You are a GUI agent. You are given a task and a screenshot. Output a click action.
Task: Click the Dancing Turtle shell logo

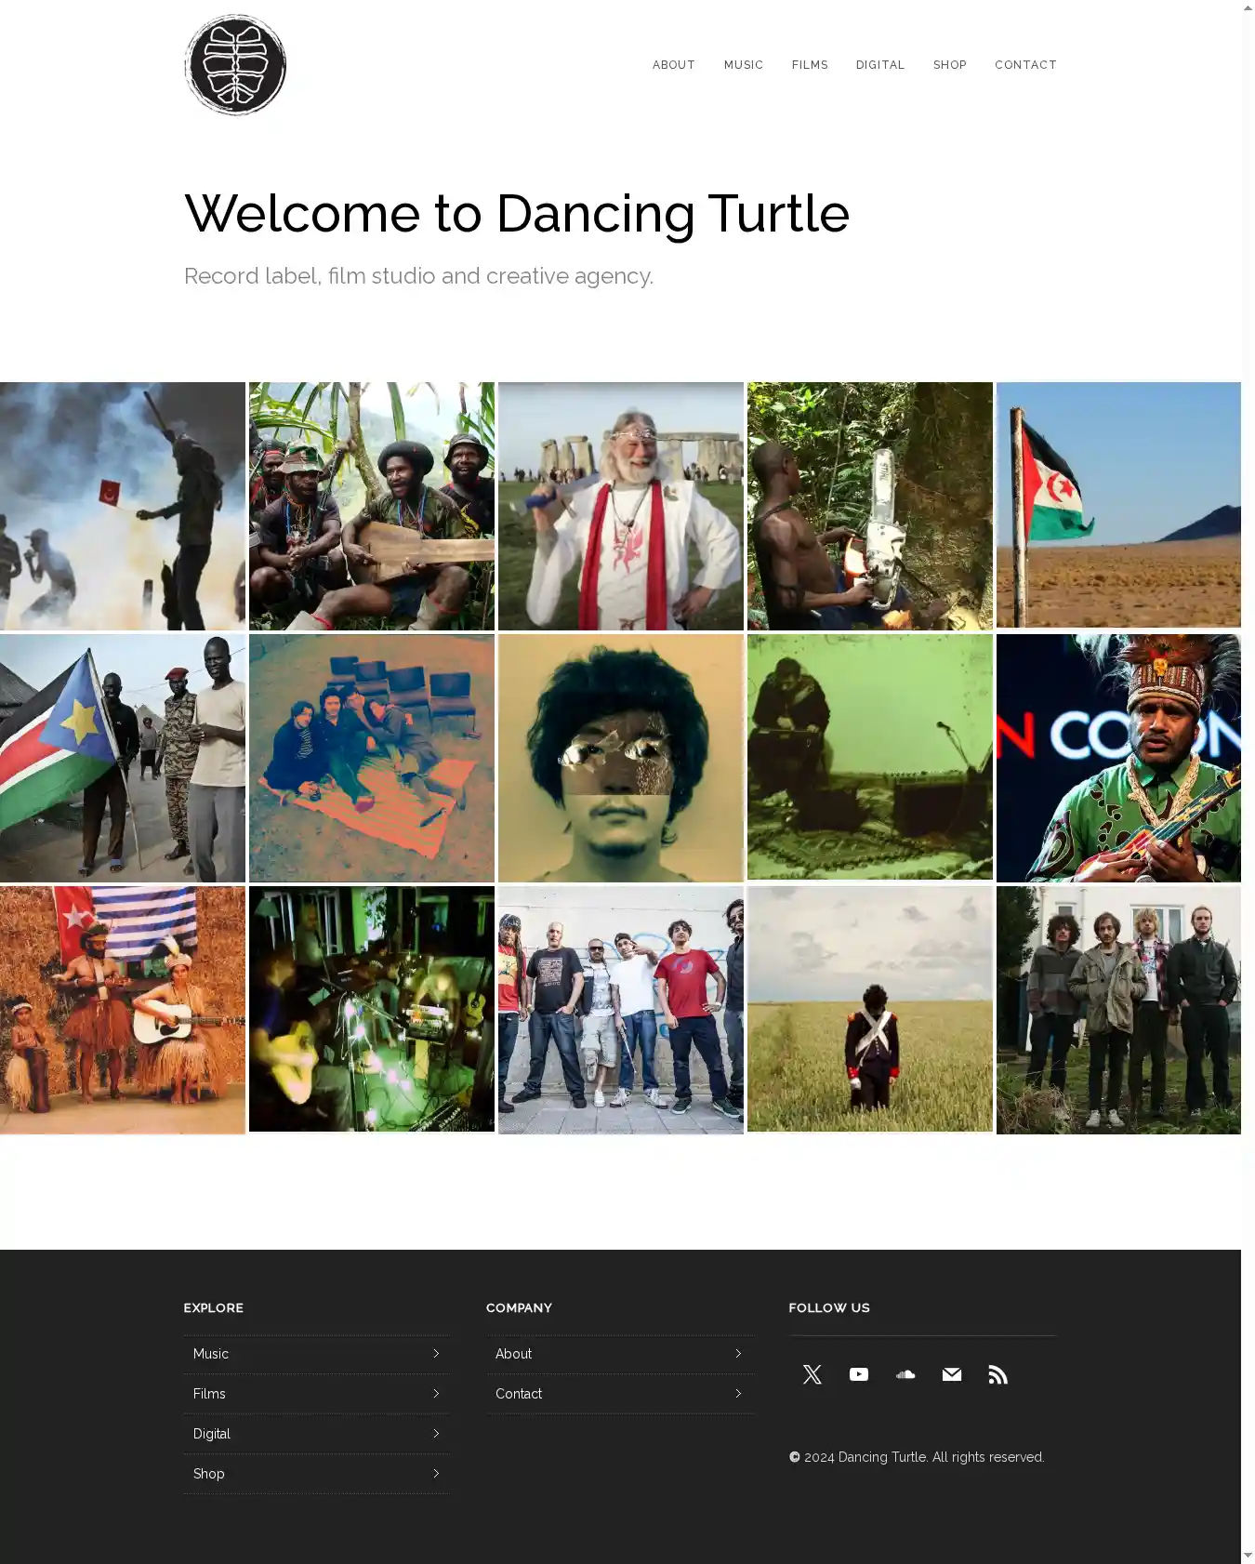[x=235, y=65]
